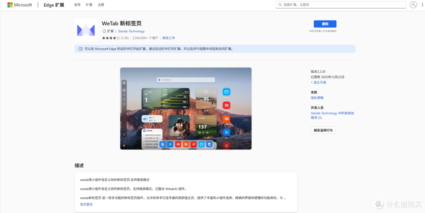Click the 2,500,000+ 个用户 text
Image resolution: width=425 pixels, height=213 pixels.
tap(145, 38)
